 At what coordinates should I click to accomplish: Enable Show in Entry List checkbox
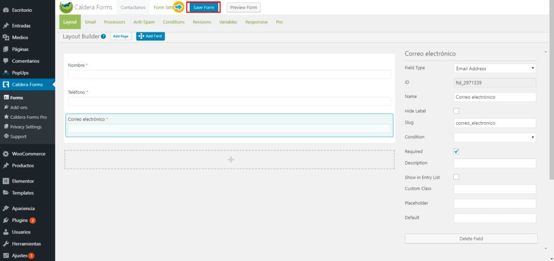456,177
